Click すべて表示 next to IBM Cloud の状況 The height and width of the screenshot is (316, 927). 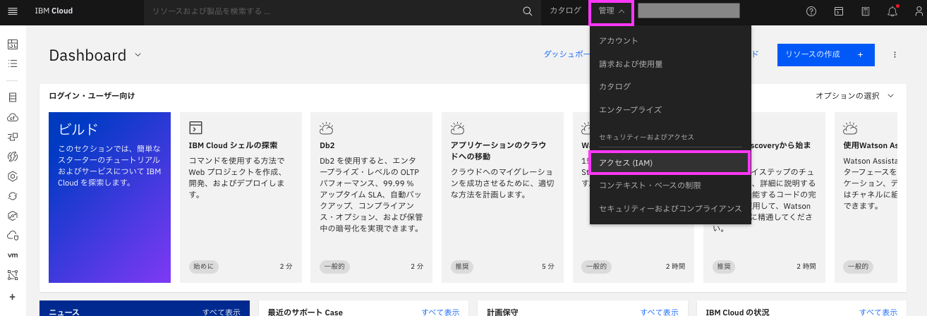[x=878, y=312]
